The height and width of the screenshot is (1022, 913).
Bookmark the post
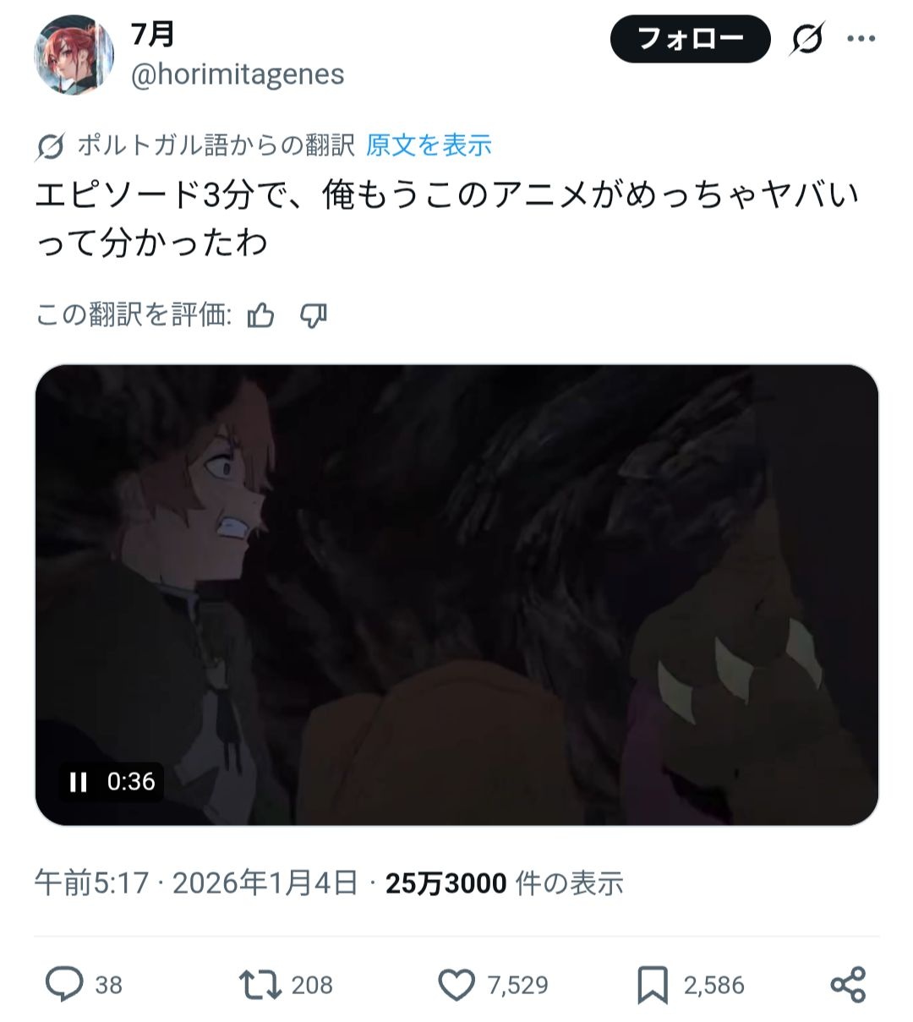653,985
